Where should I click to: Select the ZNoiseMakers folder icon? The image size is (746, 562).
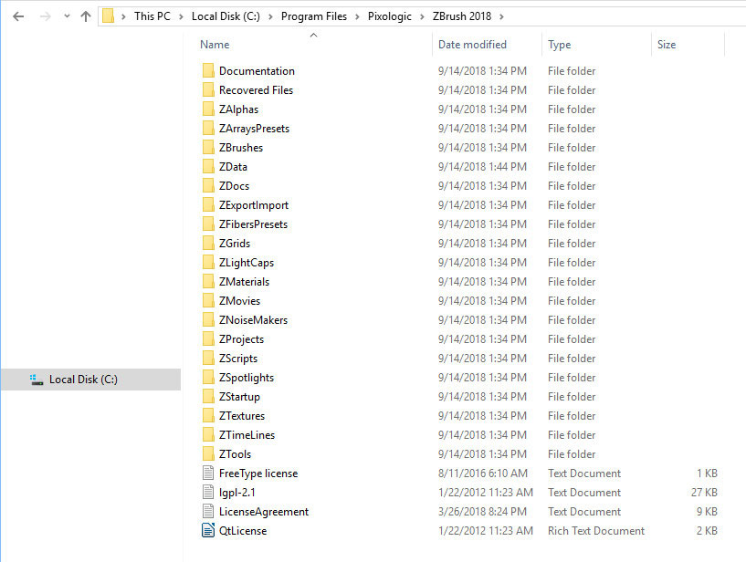(x=208, y=320)
